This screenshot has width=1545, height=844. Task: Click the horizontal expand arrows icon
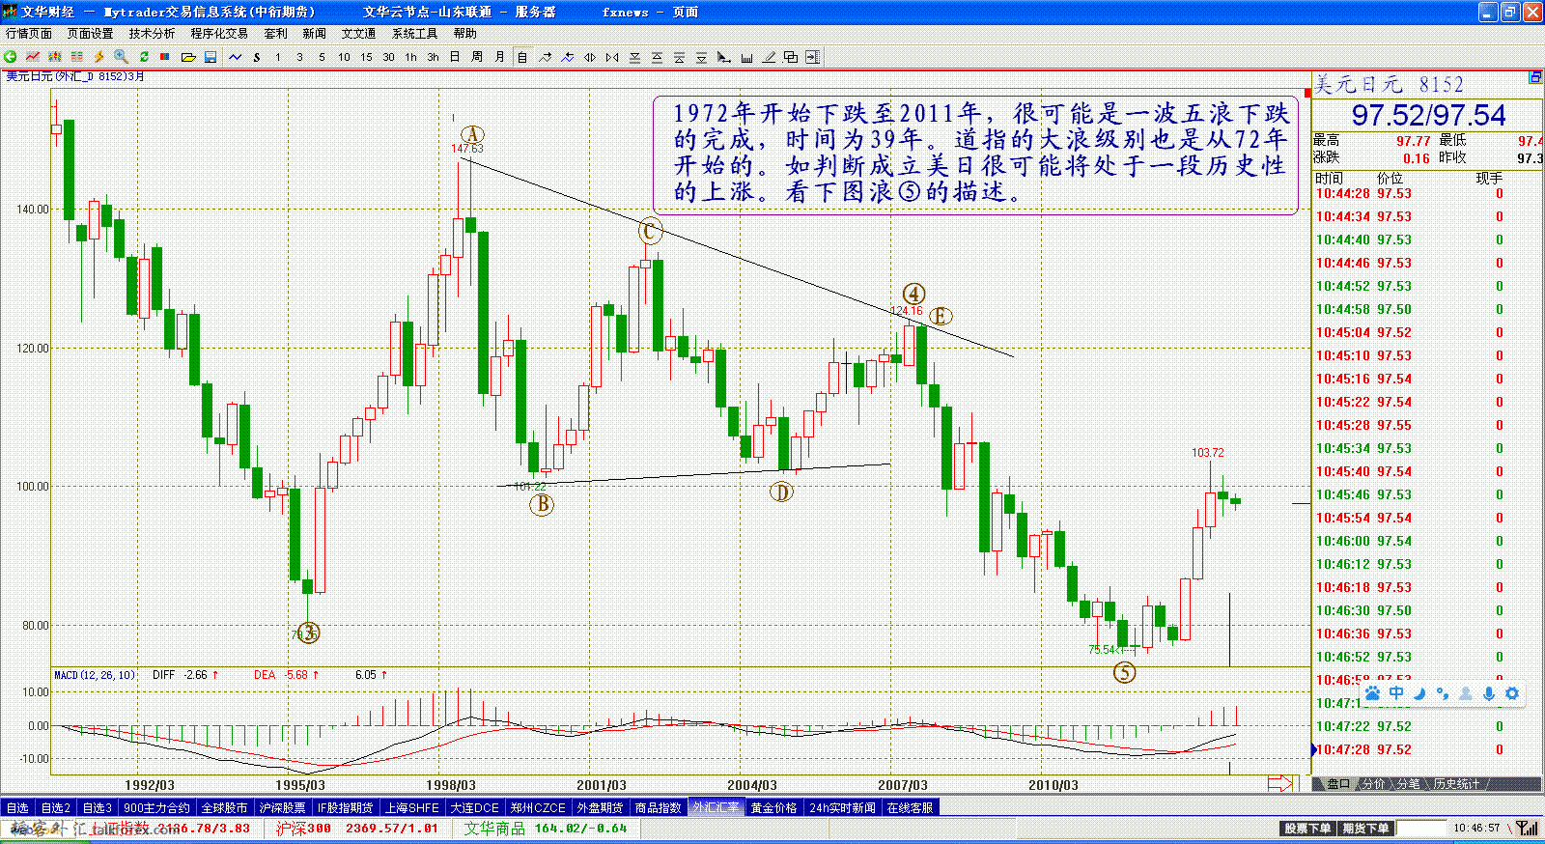(590, 57)
